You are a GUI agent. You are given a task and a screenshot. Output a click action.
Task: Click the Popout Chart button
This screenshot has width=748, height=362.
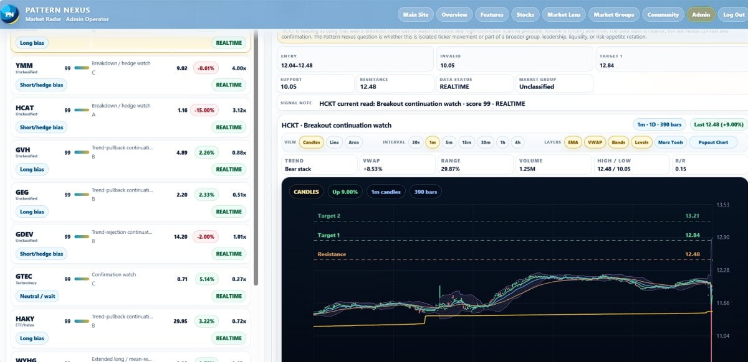click(x=713, y=142)
